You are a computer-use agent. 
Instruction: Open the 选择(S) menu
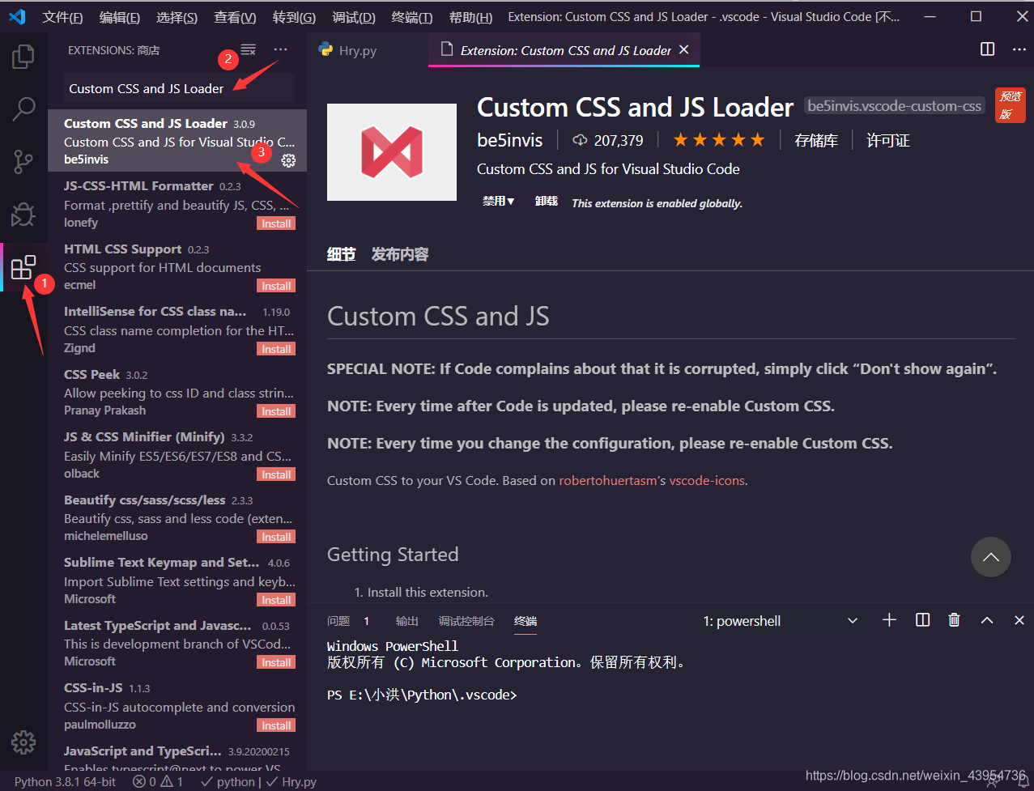tap(177, 17)
